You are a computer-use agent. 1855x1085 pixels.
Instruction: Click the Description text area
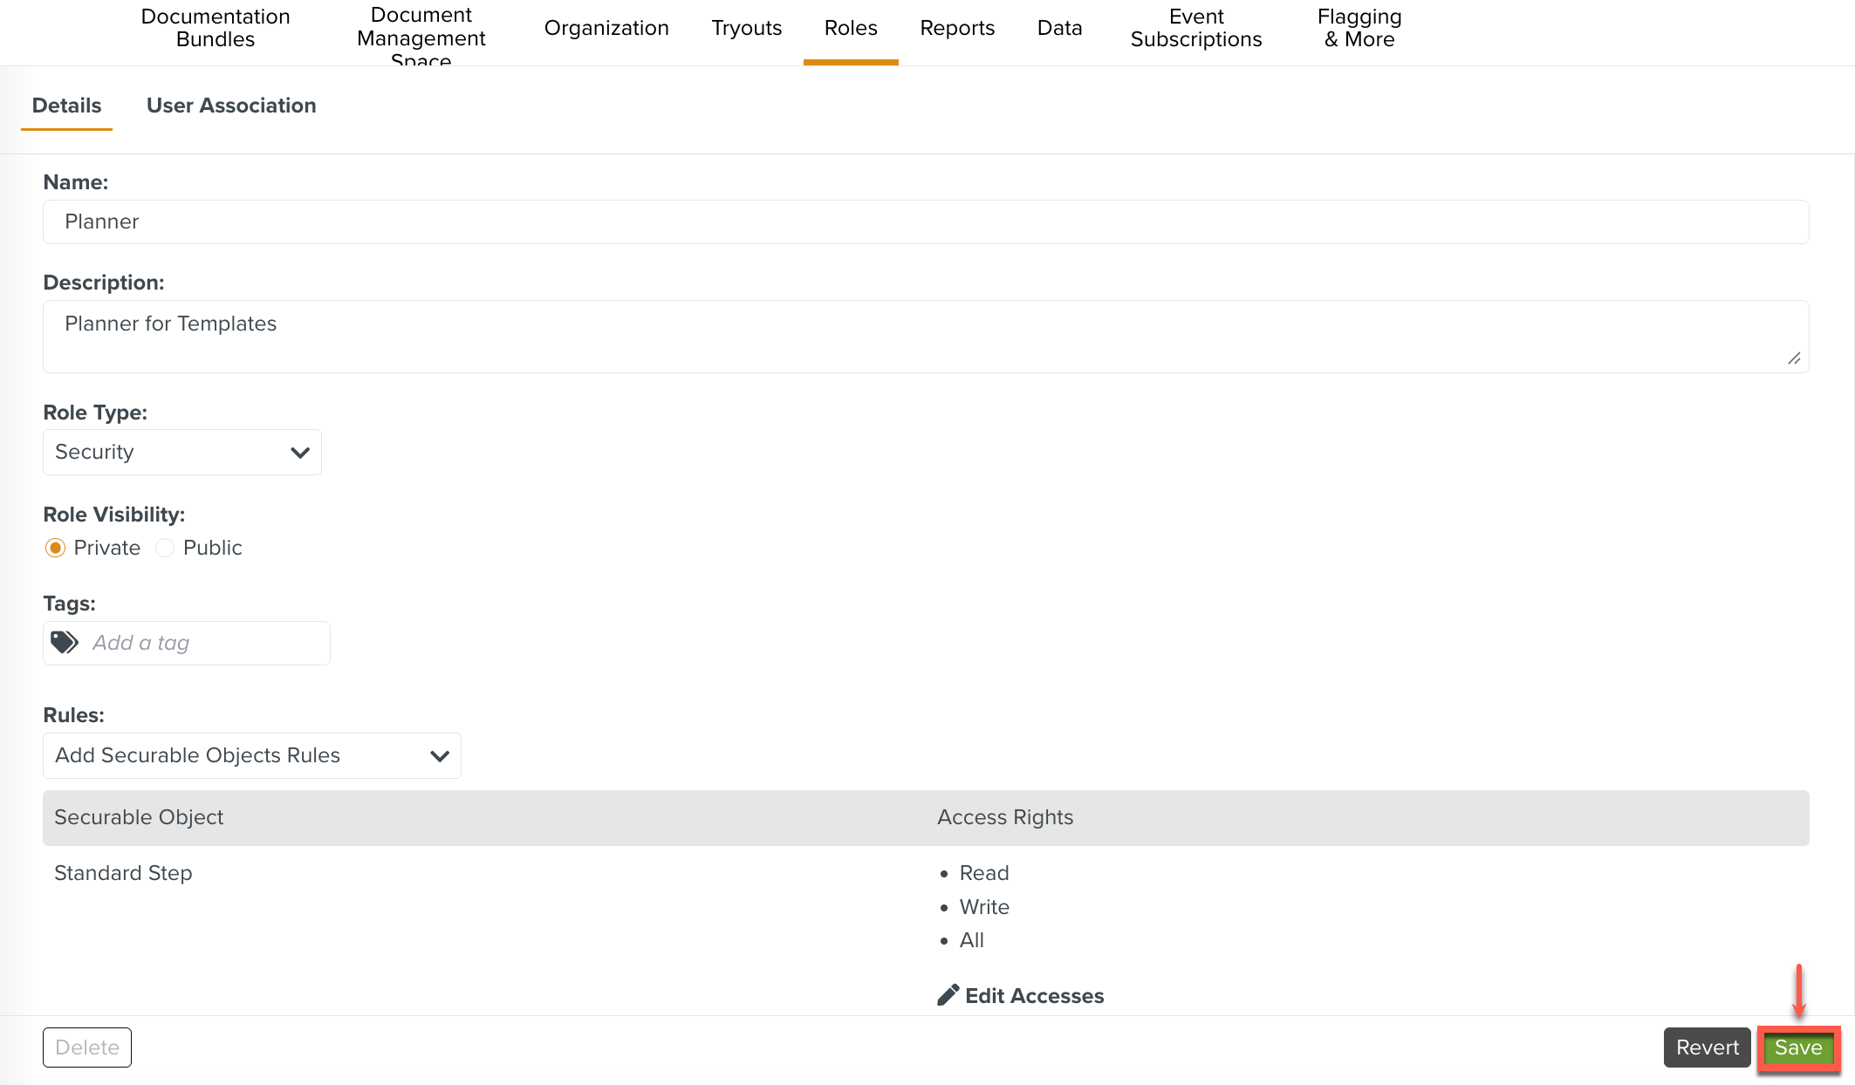(x=925, y=336)
